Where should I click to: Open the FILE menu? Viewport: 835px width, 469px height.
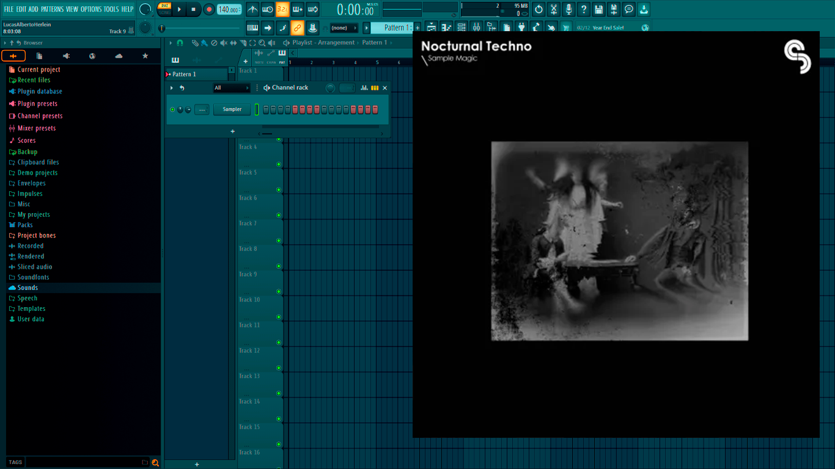(x=9, y=9)
